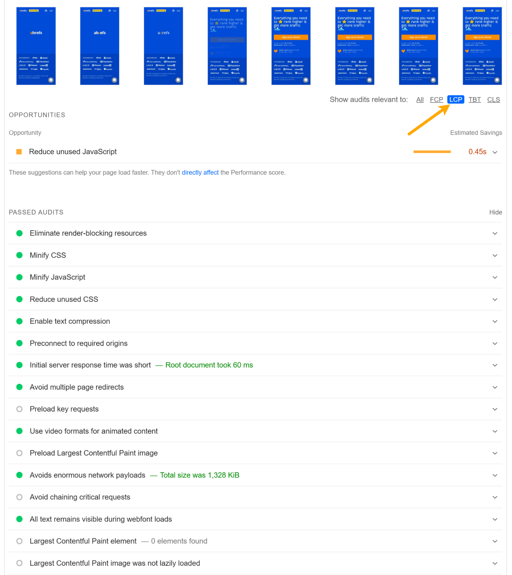Image resolution: width=512 pixels, height=575 pixels.
Task: Click the green pass icon beside Avoid multiple page redirects
Action: point(19,387)
